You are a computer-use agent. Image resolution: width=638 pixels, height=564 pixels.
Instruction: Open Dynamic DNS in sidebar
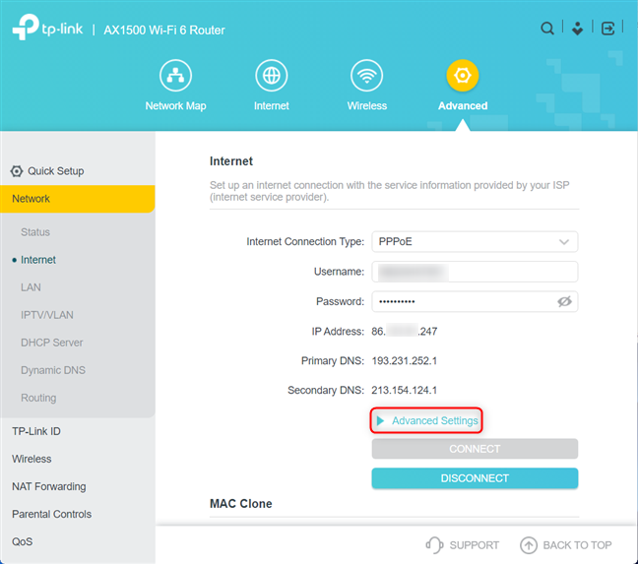pos(53,370)
